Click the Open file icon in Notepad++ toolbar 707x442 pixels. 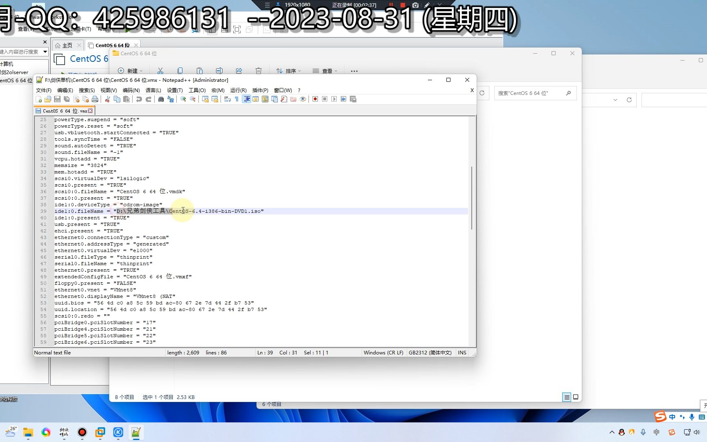pos(48,99)
